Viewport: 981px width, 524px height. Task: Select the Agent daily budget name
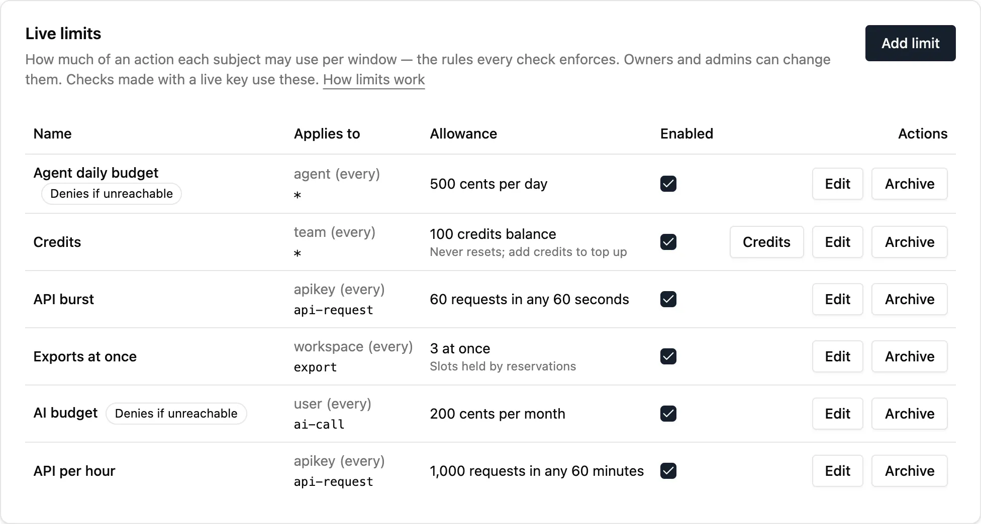(96, 173)
